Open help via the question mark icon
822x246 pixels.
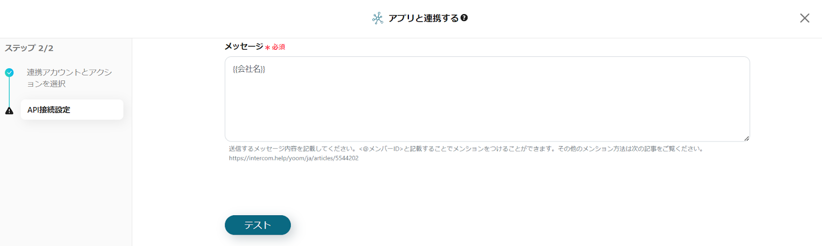464,18
